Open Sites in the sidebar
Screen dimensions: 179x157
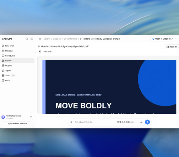[18, 75]
